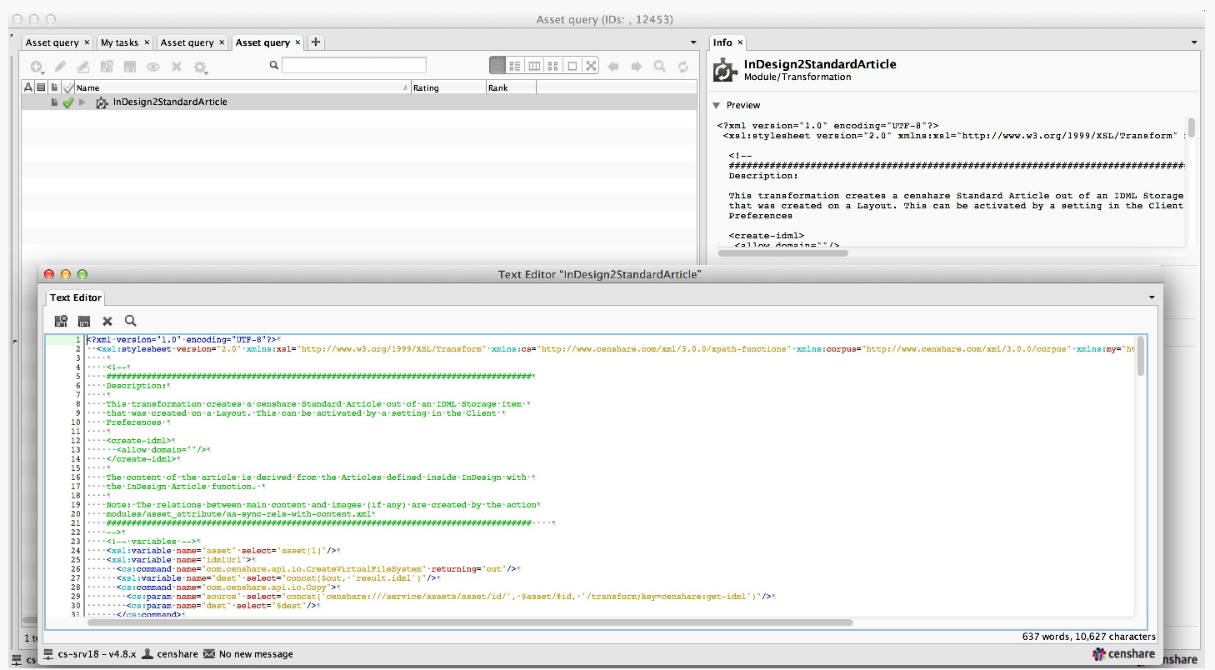
Task: Select the pencil Edit tool in toolbar
Action: click(59, 65)
